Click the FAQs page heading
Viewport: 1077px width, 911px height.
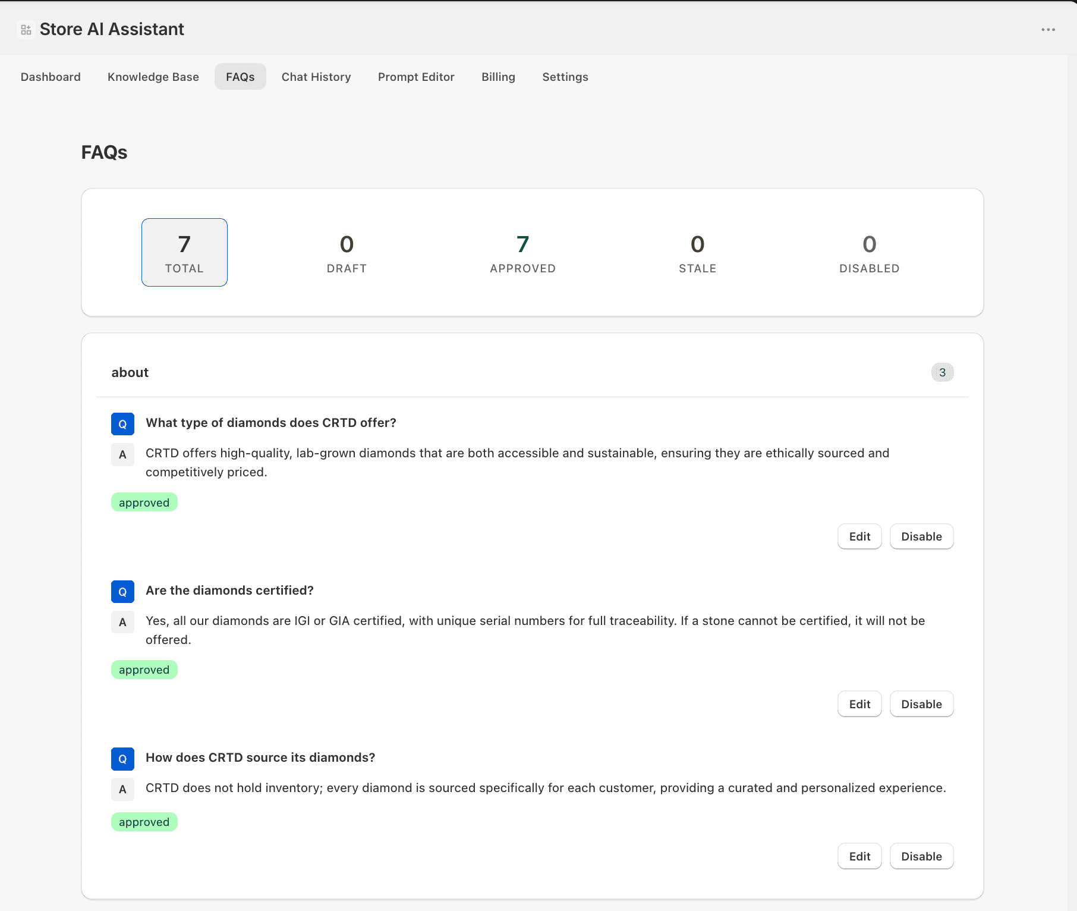pyautogui.click(x=105, y=152)
